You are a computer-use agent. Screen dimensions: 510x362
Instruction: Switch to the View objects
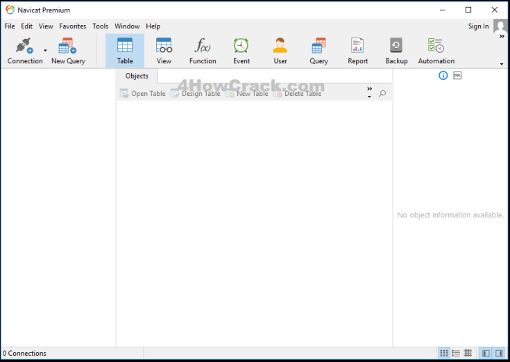coord(164,51)
